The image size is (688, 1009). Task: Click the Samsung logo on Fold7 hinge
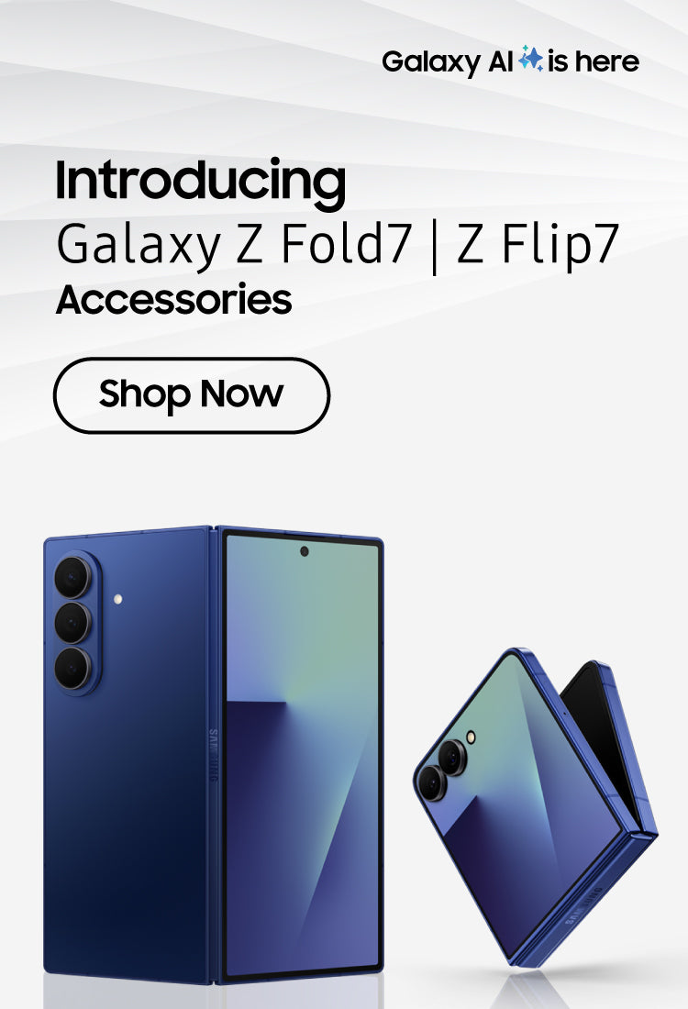click(x=214, y=756)
